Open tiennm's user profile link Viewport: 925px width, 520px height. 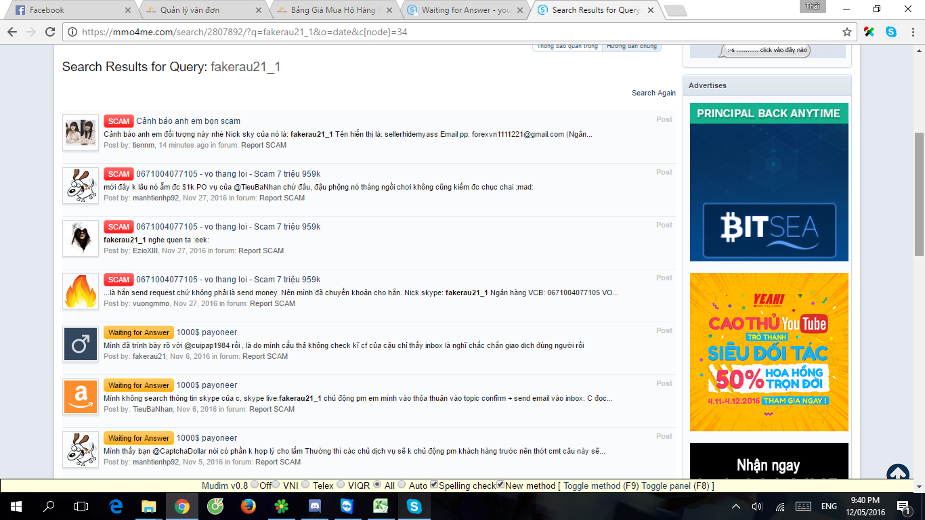click(143, 145)
